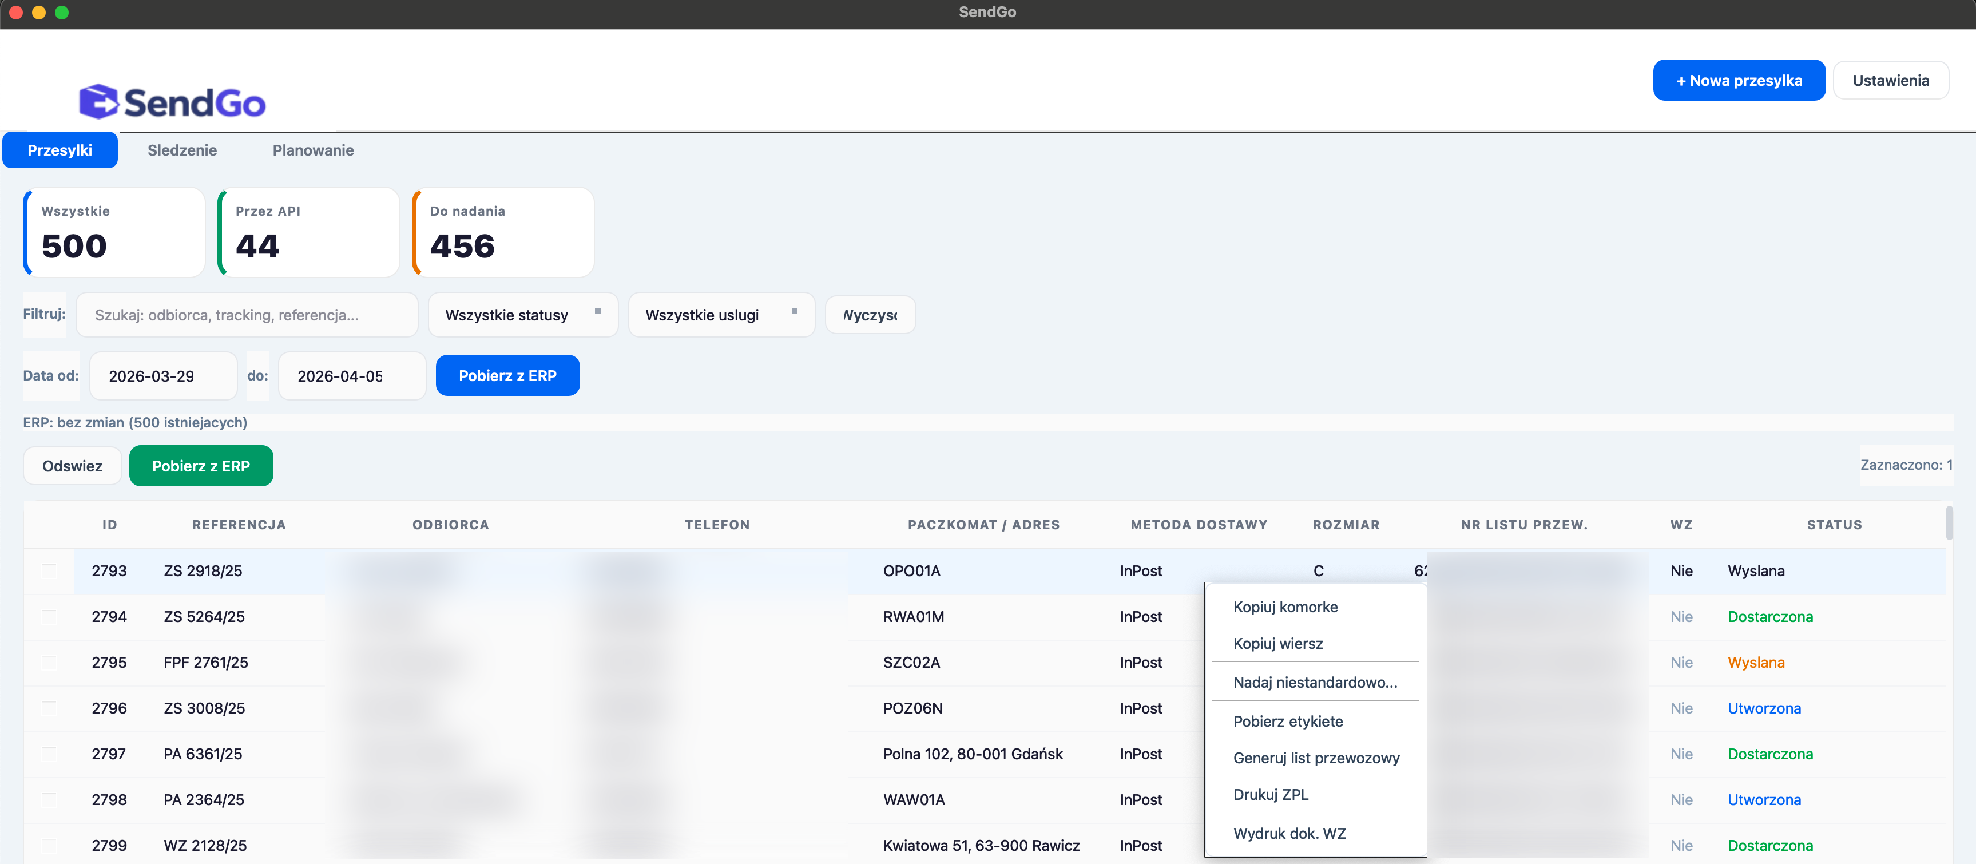Sort by the ROZMIAR column header
Screen dimensions: 1976x864
[x=1346, y=525]
